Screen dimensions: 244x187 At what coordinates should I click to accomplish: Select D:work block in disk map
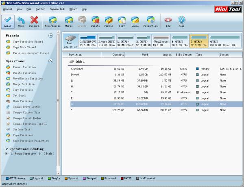point(107,41)
